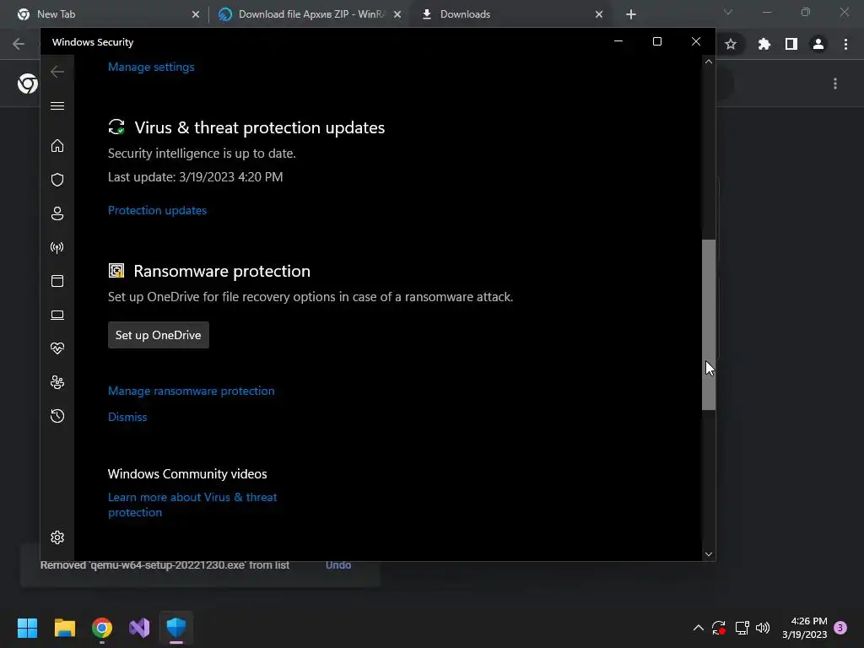Open the Home section icon

point(57,145)
